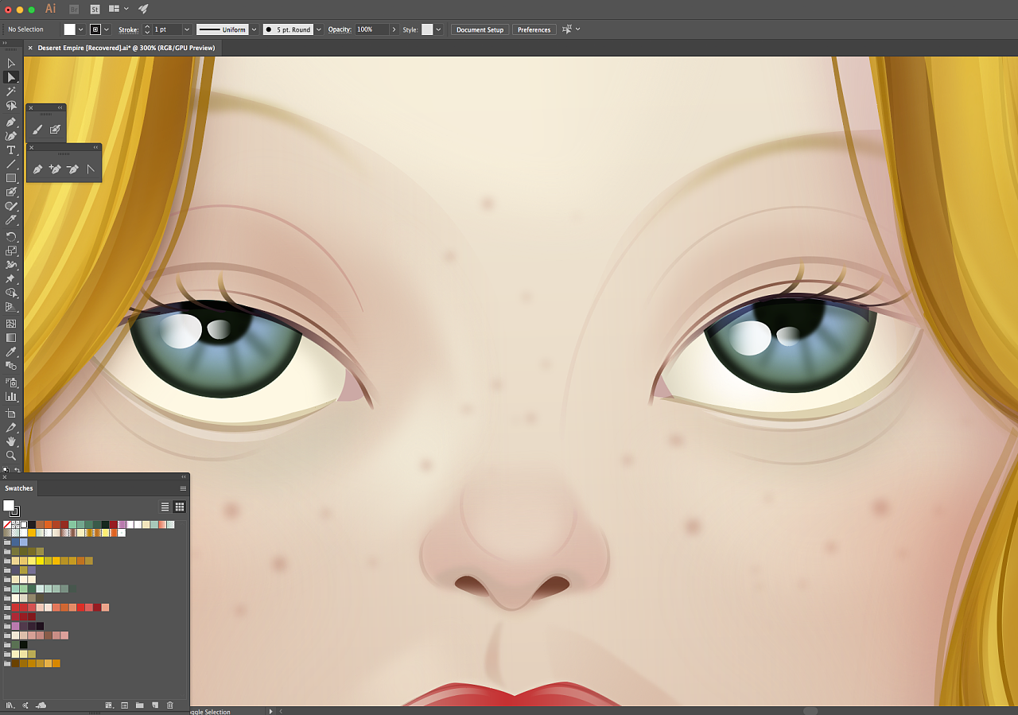The image size is (1018, 715).
Task: Select the Magic Wand tool
Action: [x=11, y=91]
